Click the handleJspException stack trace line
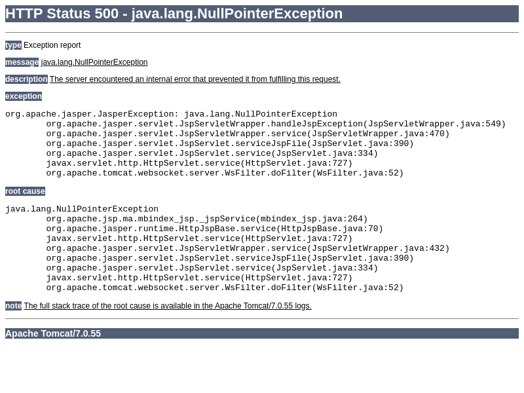The height and width of the screenshot is (393, 524). point(275,124)
